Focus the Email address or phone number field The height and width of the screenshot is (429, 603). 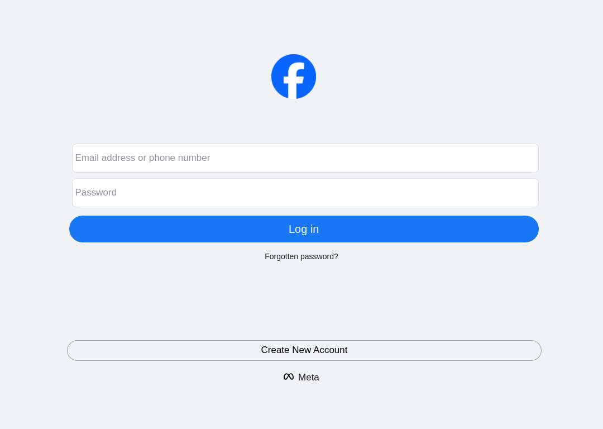(x=305, y=158)
